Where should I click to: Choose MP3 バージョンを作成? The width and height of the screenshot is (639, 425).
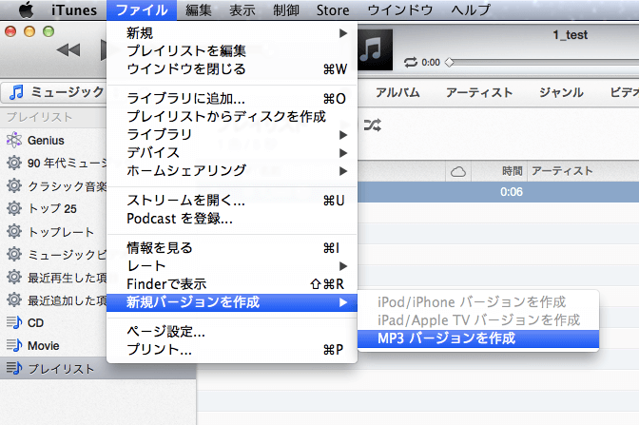[x=478, y=338]
